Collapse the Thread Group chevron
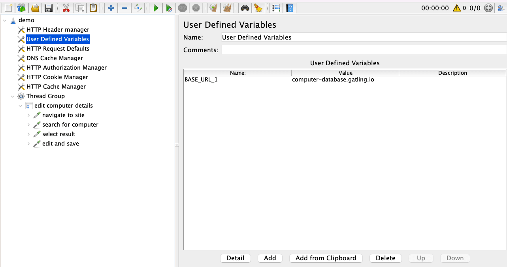Image resolution: width=507 pixels, height=267 pixels. 13,96
